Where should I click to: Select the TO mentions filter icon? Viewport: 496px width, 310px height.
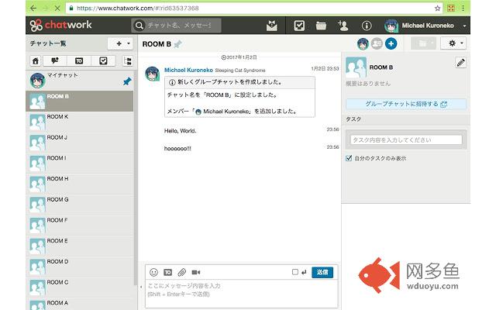click(79, 60)
